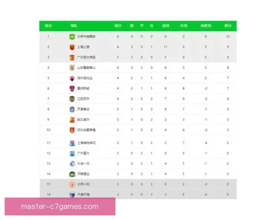Select the 山东鲁能泰山 team logo
Screen dimensions: 276x220
click(72, 68)
